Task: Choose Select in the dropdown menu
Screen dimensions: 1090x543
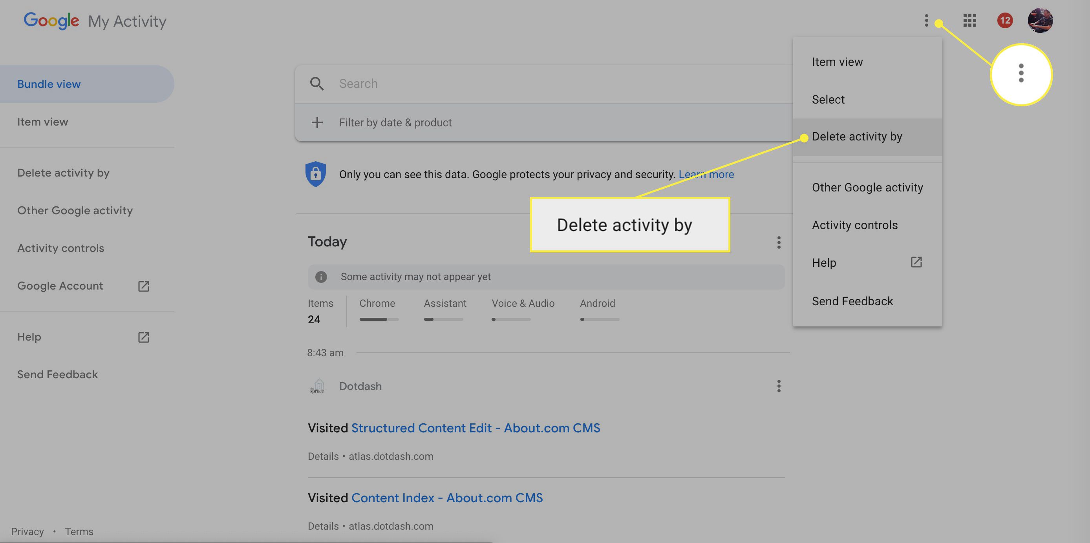Action: click(x=867, y=100)
